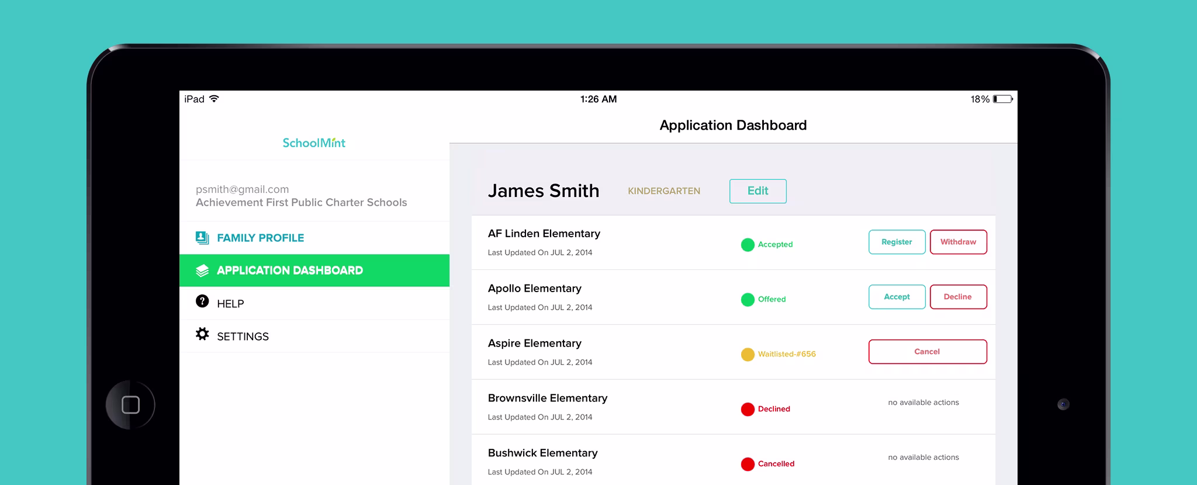Click Bushwick Elementary's Last Updated date
1197x485 pixels.
540,472
